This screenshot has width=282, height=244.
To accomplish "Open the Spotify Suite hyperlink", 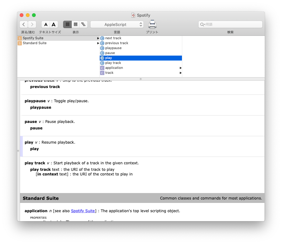I will click(x=83, y=211).
